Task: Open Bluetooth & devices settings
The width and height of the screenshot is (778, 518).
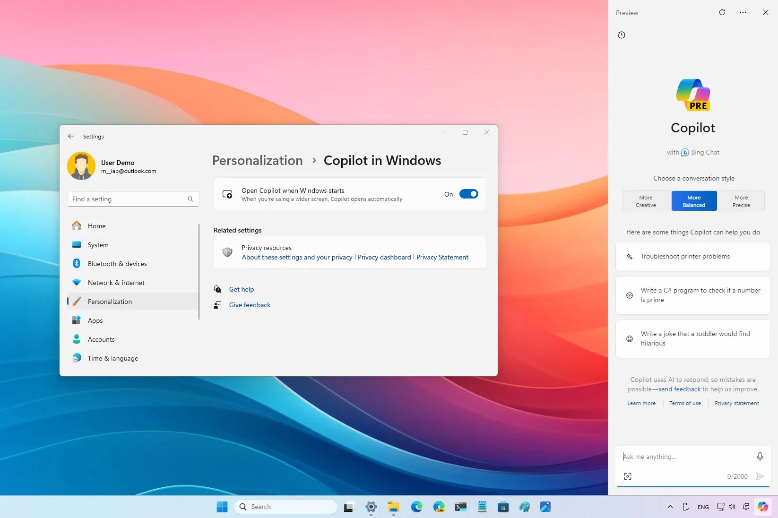Action: tap(117, 264)
